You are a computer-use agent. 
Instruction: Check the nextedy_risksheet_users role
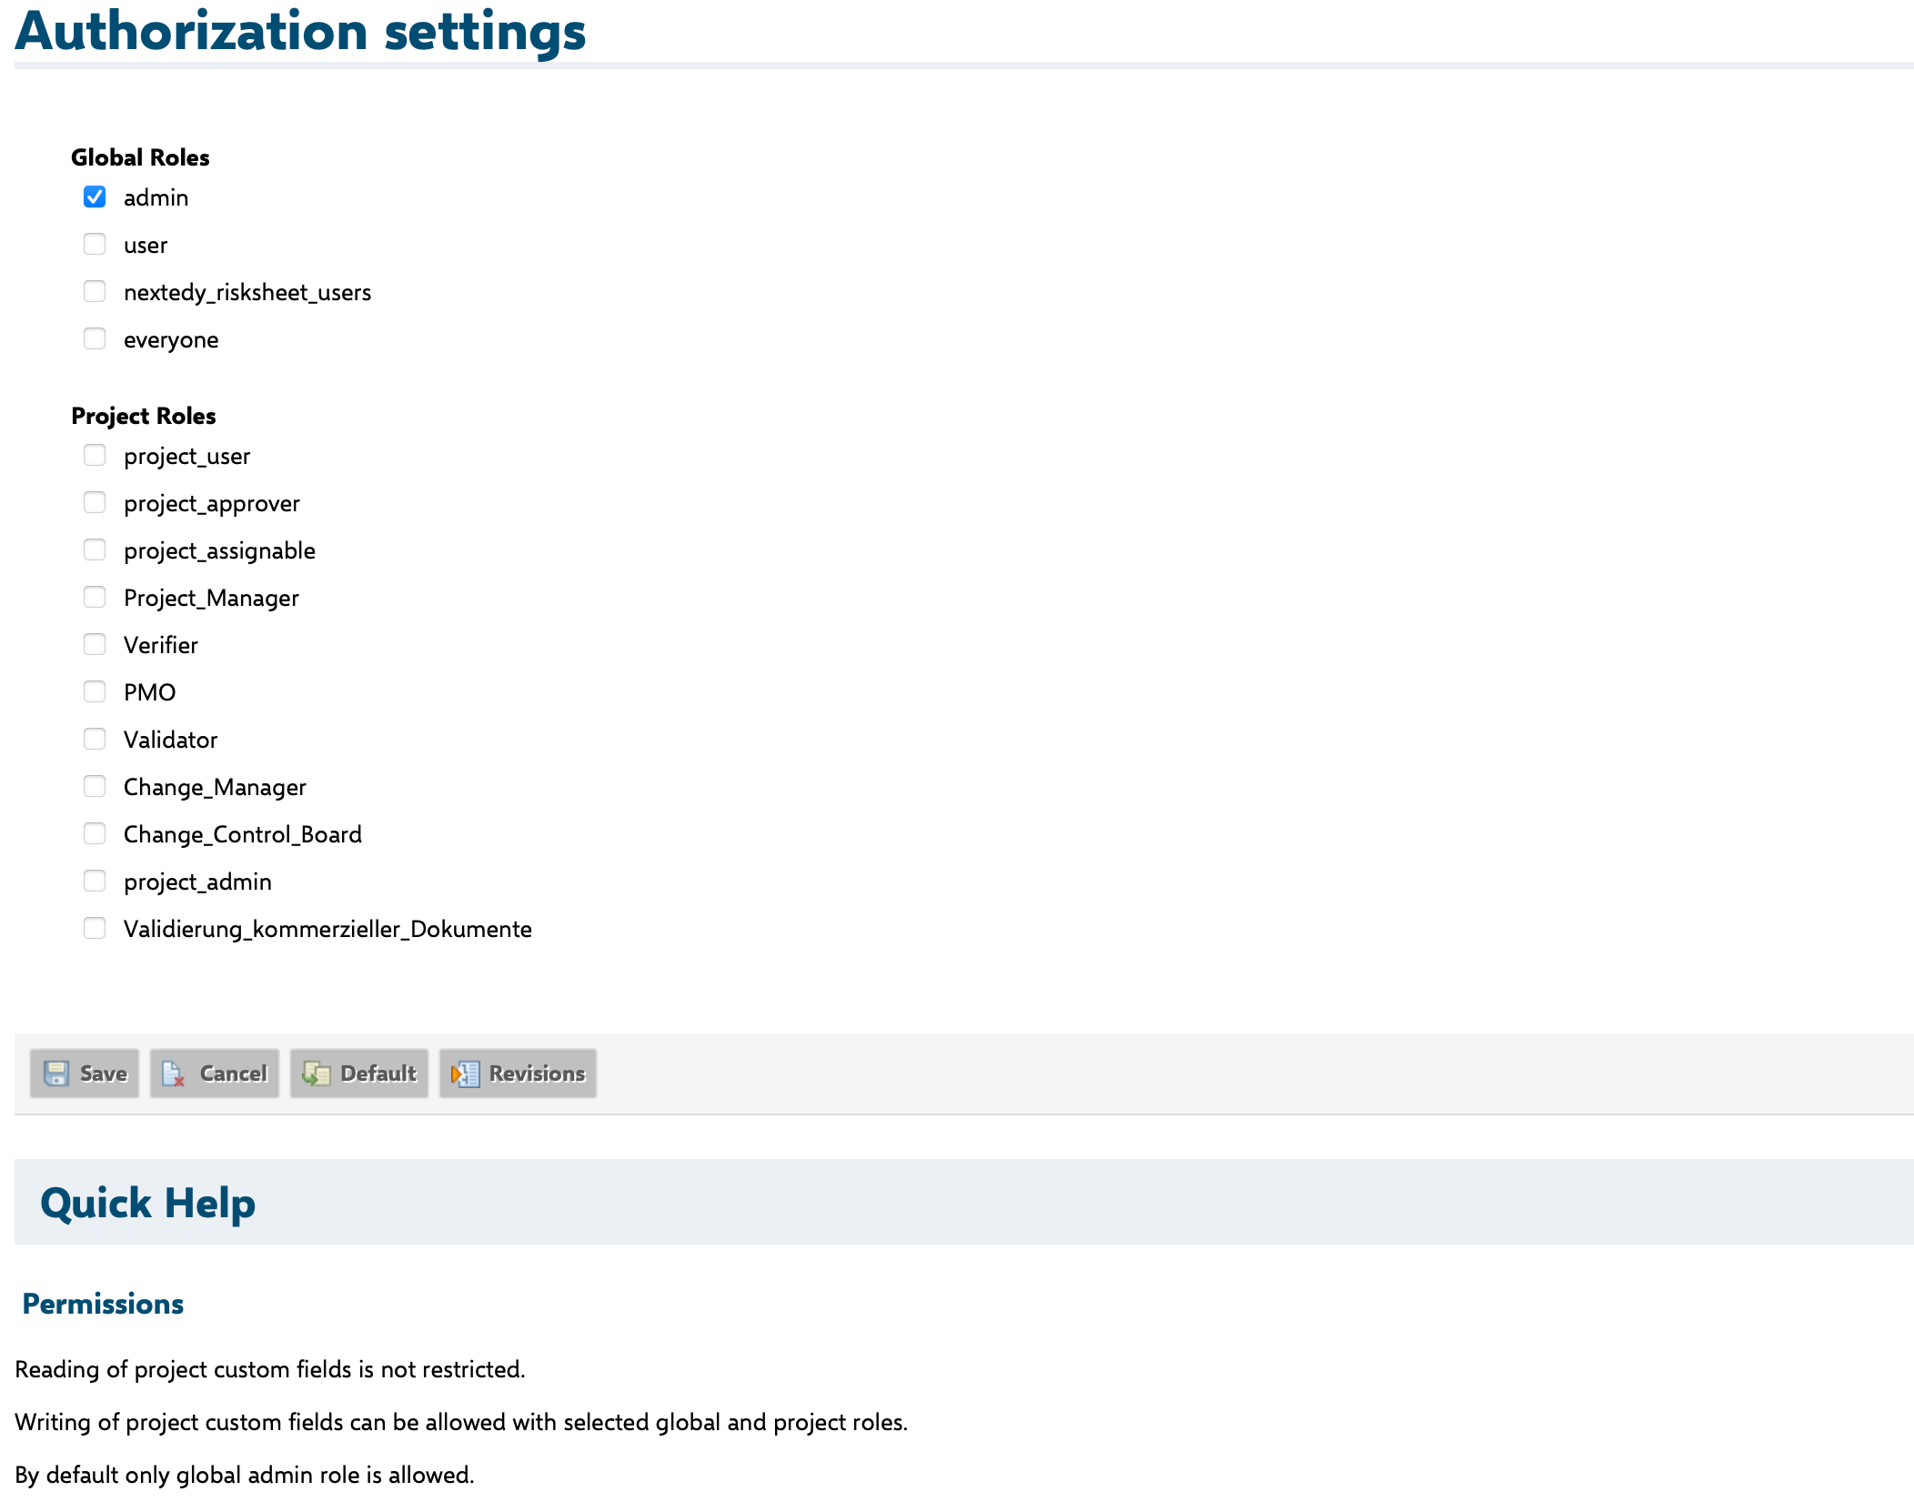click(95, 291)
